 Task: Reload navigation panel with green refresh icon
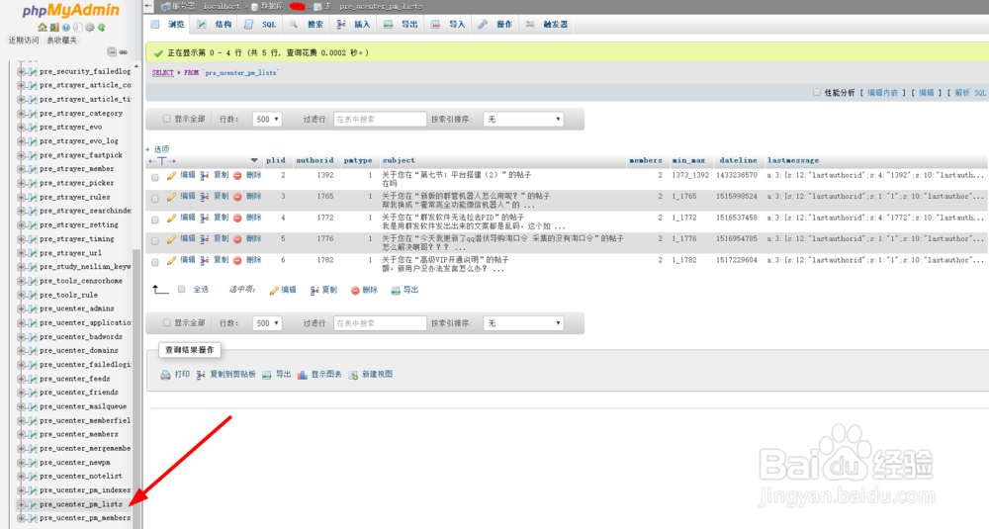coord(101,27)
